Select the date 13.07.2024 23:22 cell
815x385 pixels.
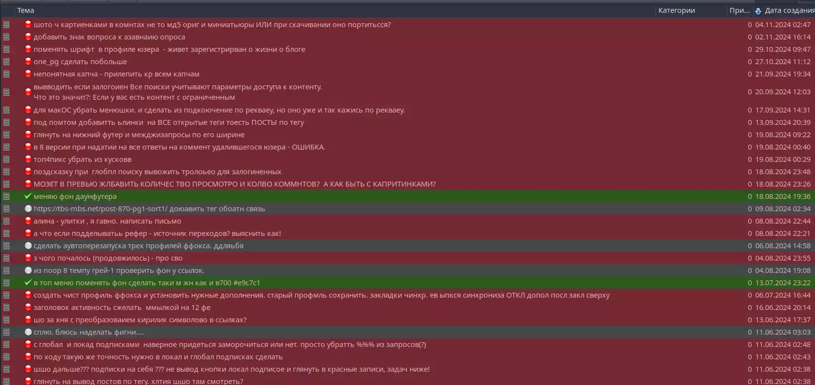[783, 283]
